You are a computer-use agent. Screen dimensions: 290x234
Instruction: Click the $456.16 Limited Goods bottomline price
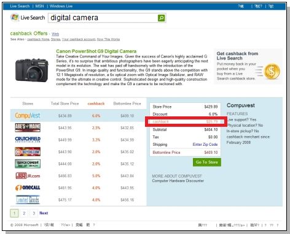[x=127, y=200]
